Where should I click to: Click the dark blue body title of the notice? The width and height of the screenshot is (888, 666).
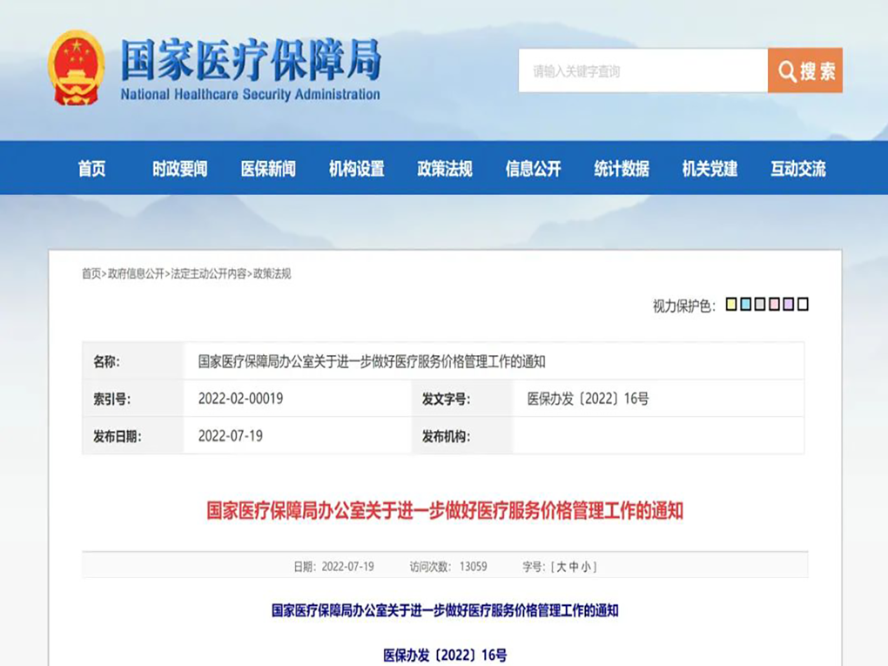[445, 610]
